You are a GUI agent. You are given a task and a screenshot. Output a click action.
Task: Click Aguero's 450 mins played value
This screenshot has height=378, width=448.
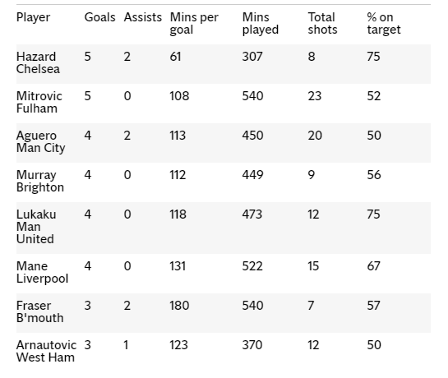[x=252, y=136]
